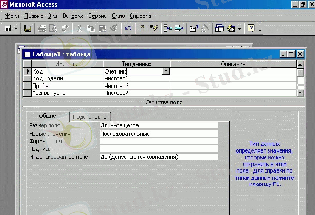Switch view with the table View icon

8,28
